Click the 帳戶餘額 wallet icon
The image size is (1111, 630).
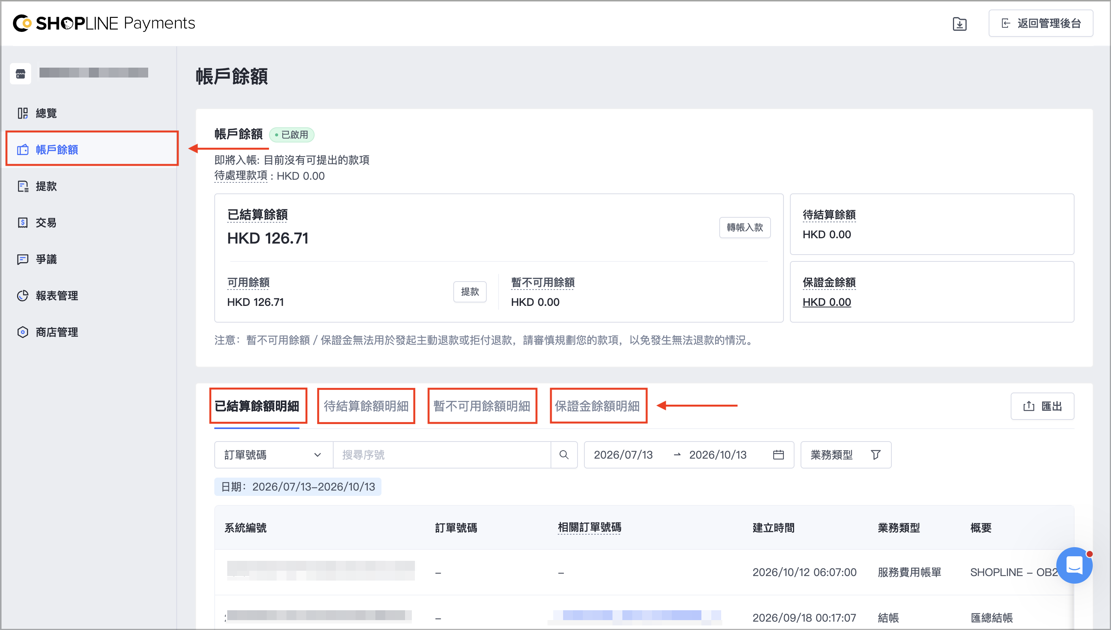(22, 150)
